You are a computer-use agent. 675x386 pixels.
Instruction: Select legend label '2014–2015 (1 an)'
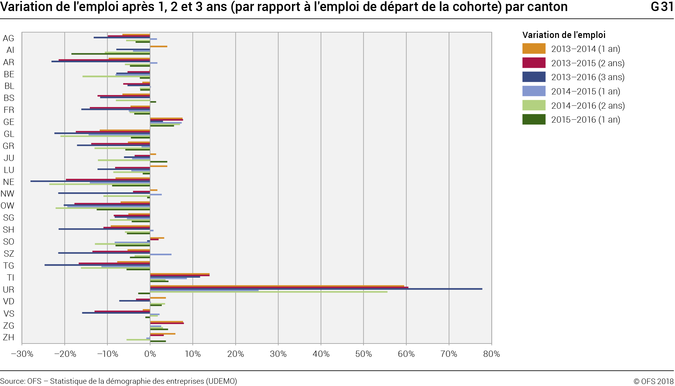586,91
